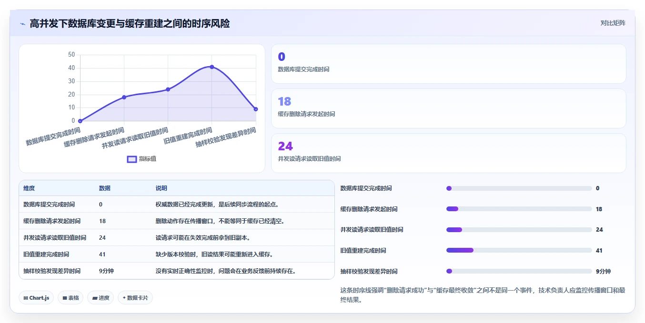This screenshot has height=323, width=645.
Task: Click table cell 并发读请求读取旧值时间
Action: pyautogui.click(x=55, y=237)
